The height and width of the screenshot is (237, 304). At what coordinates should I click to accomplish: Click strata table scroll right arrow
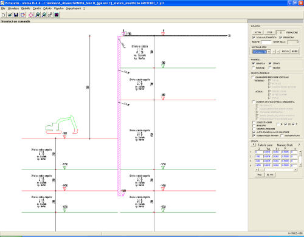(x=295, y=170)
